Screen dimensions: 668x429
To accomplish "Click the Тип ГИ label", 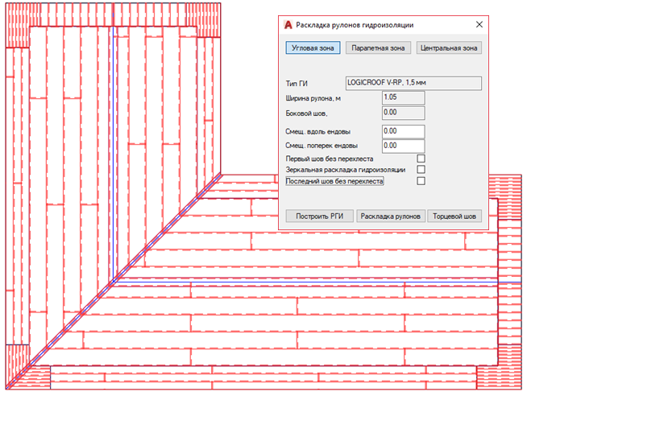I will coord(297,84).
